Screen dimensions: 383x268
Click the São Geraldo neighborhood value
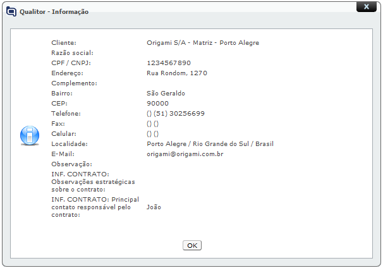166,93
